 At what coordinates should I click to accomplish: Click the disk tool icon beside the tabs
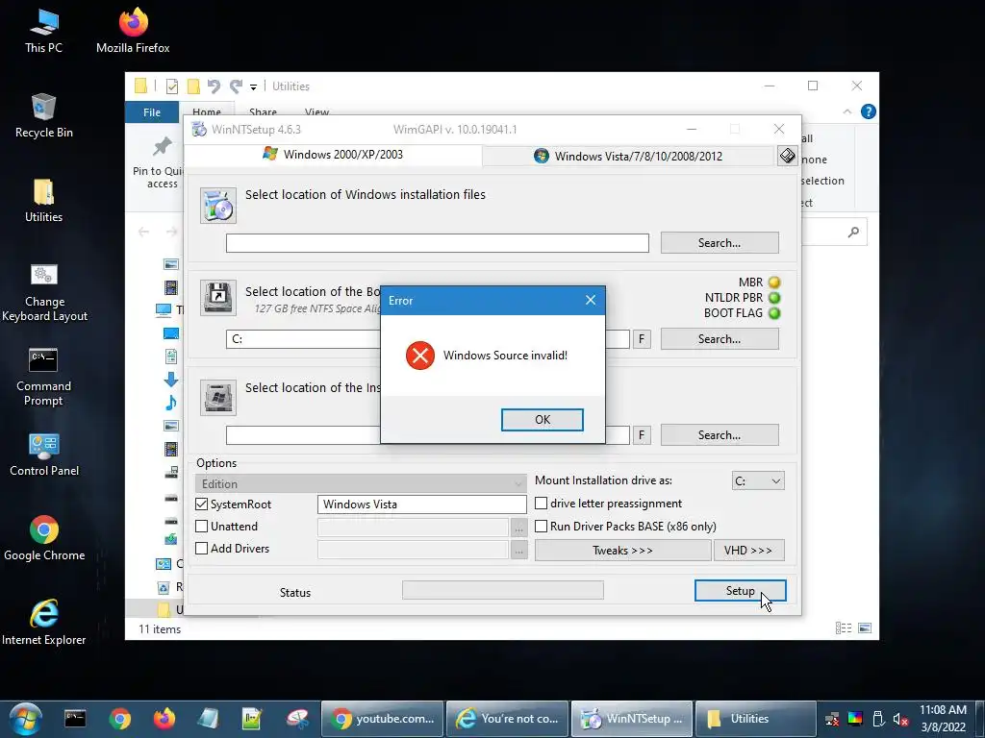[x=787, y=156]
